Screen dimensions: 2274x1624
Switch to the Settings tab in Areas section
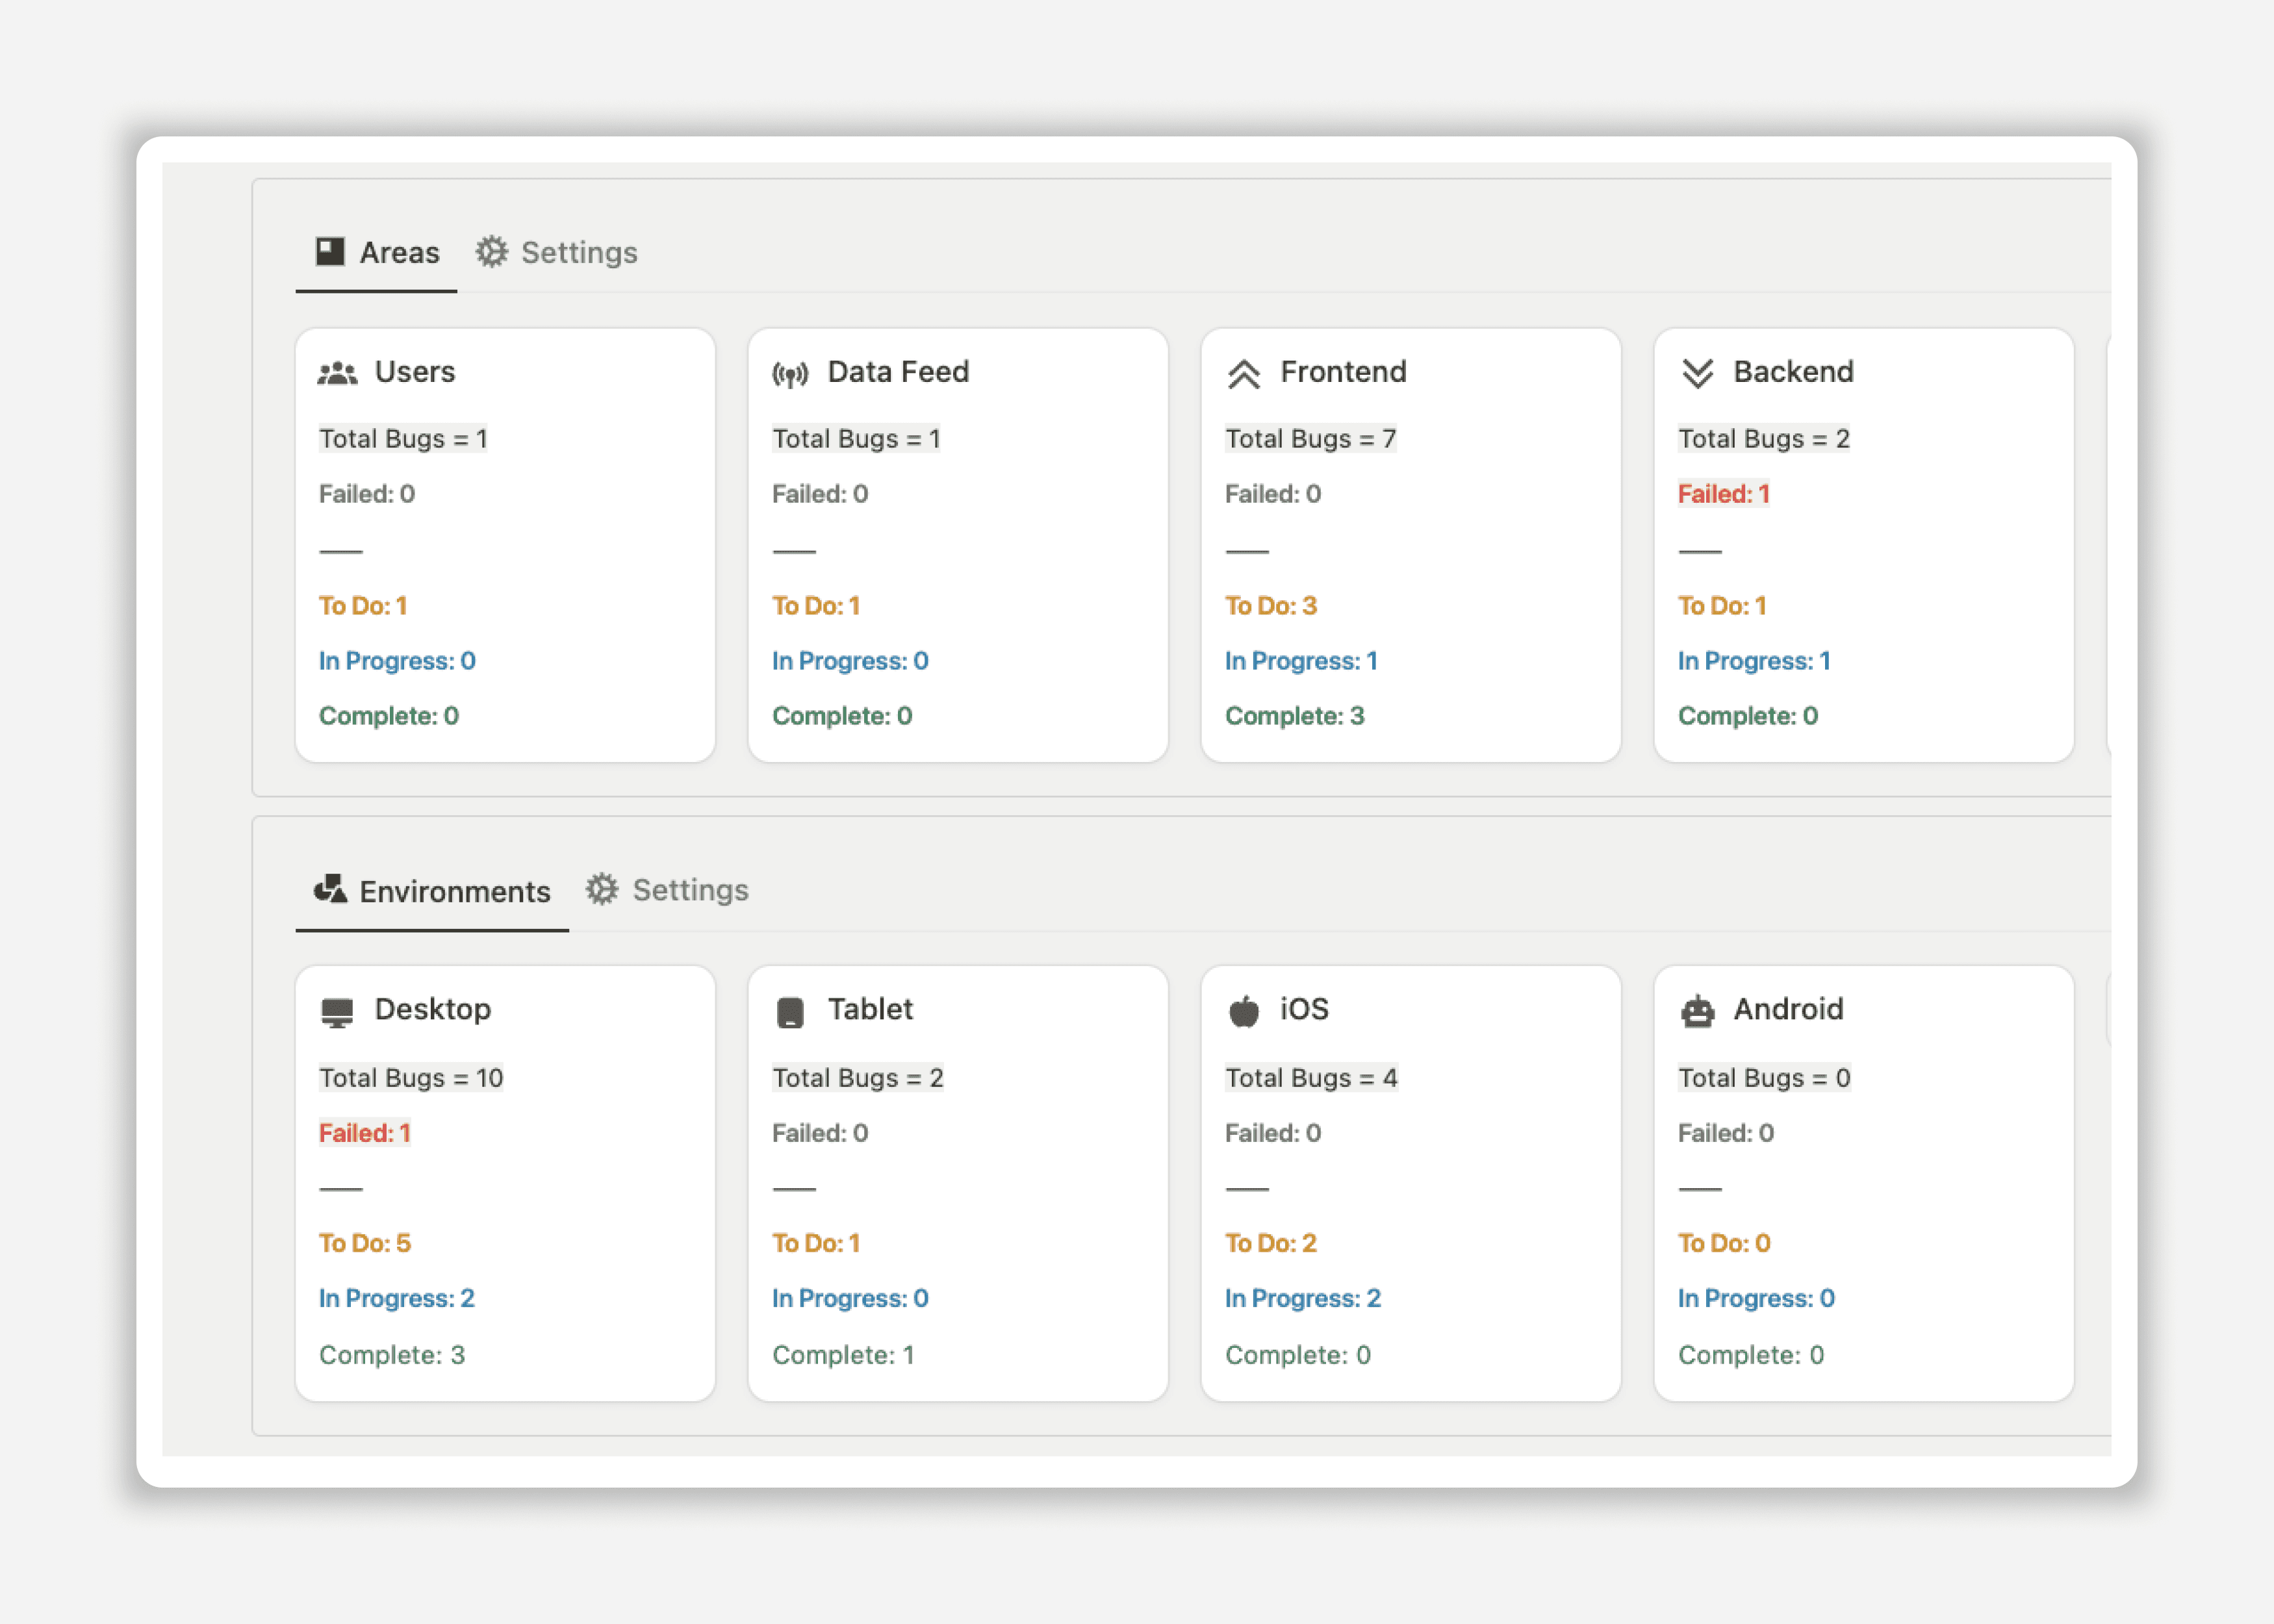tap(579, 252)
